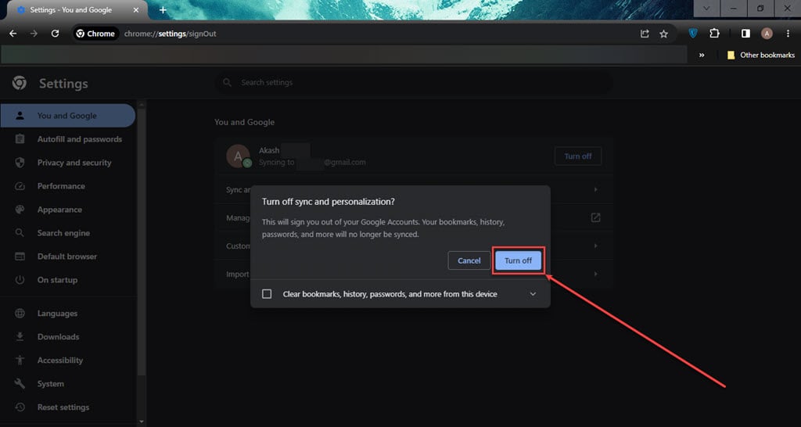This screenshot has width=801, height=427.
Task: Expand Import bookmarks row arrow
Action: (595, 274)
